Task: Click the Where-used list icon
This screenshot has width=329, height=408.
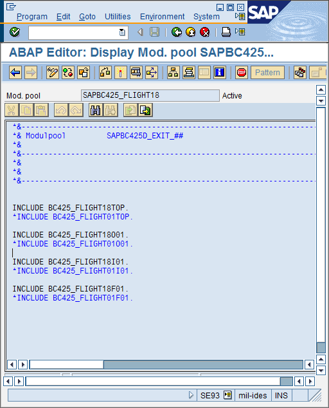Action: pos(152,72)
